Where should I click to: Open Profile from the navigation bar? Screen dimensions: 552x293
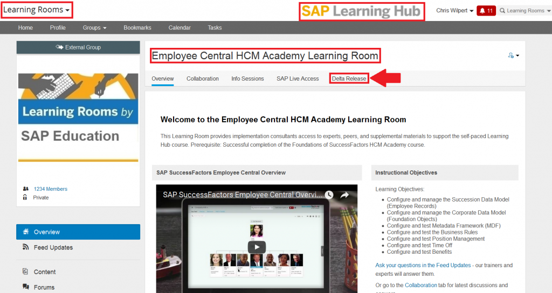point(58,28)
